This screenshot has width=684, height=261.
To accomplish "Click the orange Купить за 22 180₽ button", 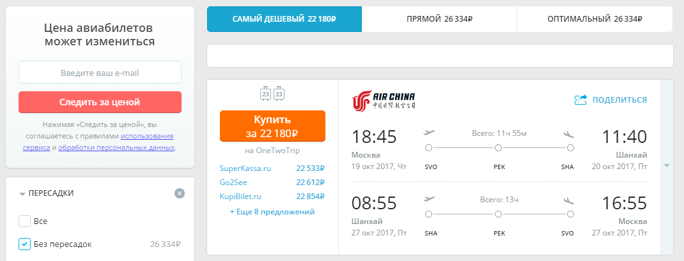I will (272, 126).
